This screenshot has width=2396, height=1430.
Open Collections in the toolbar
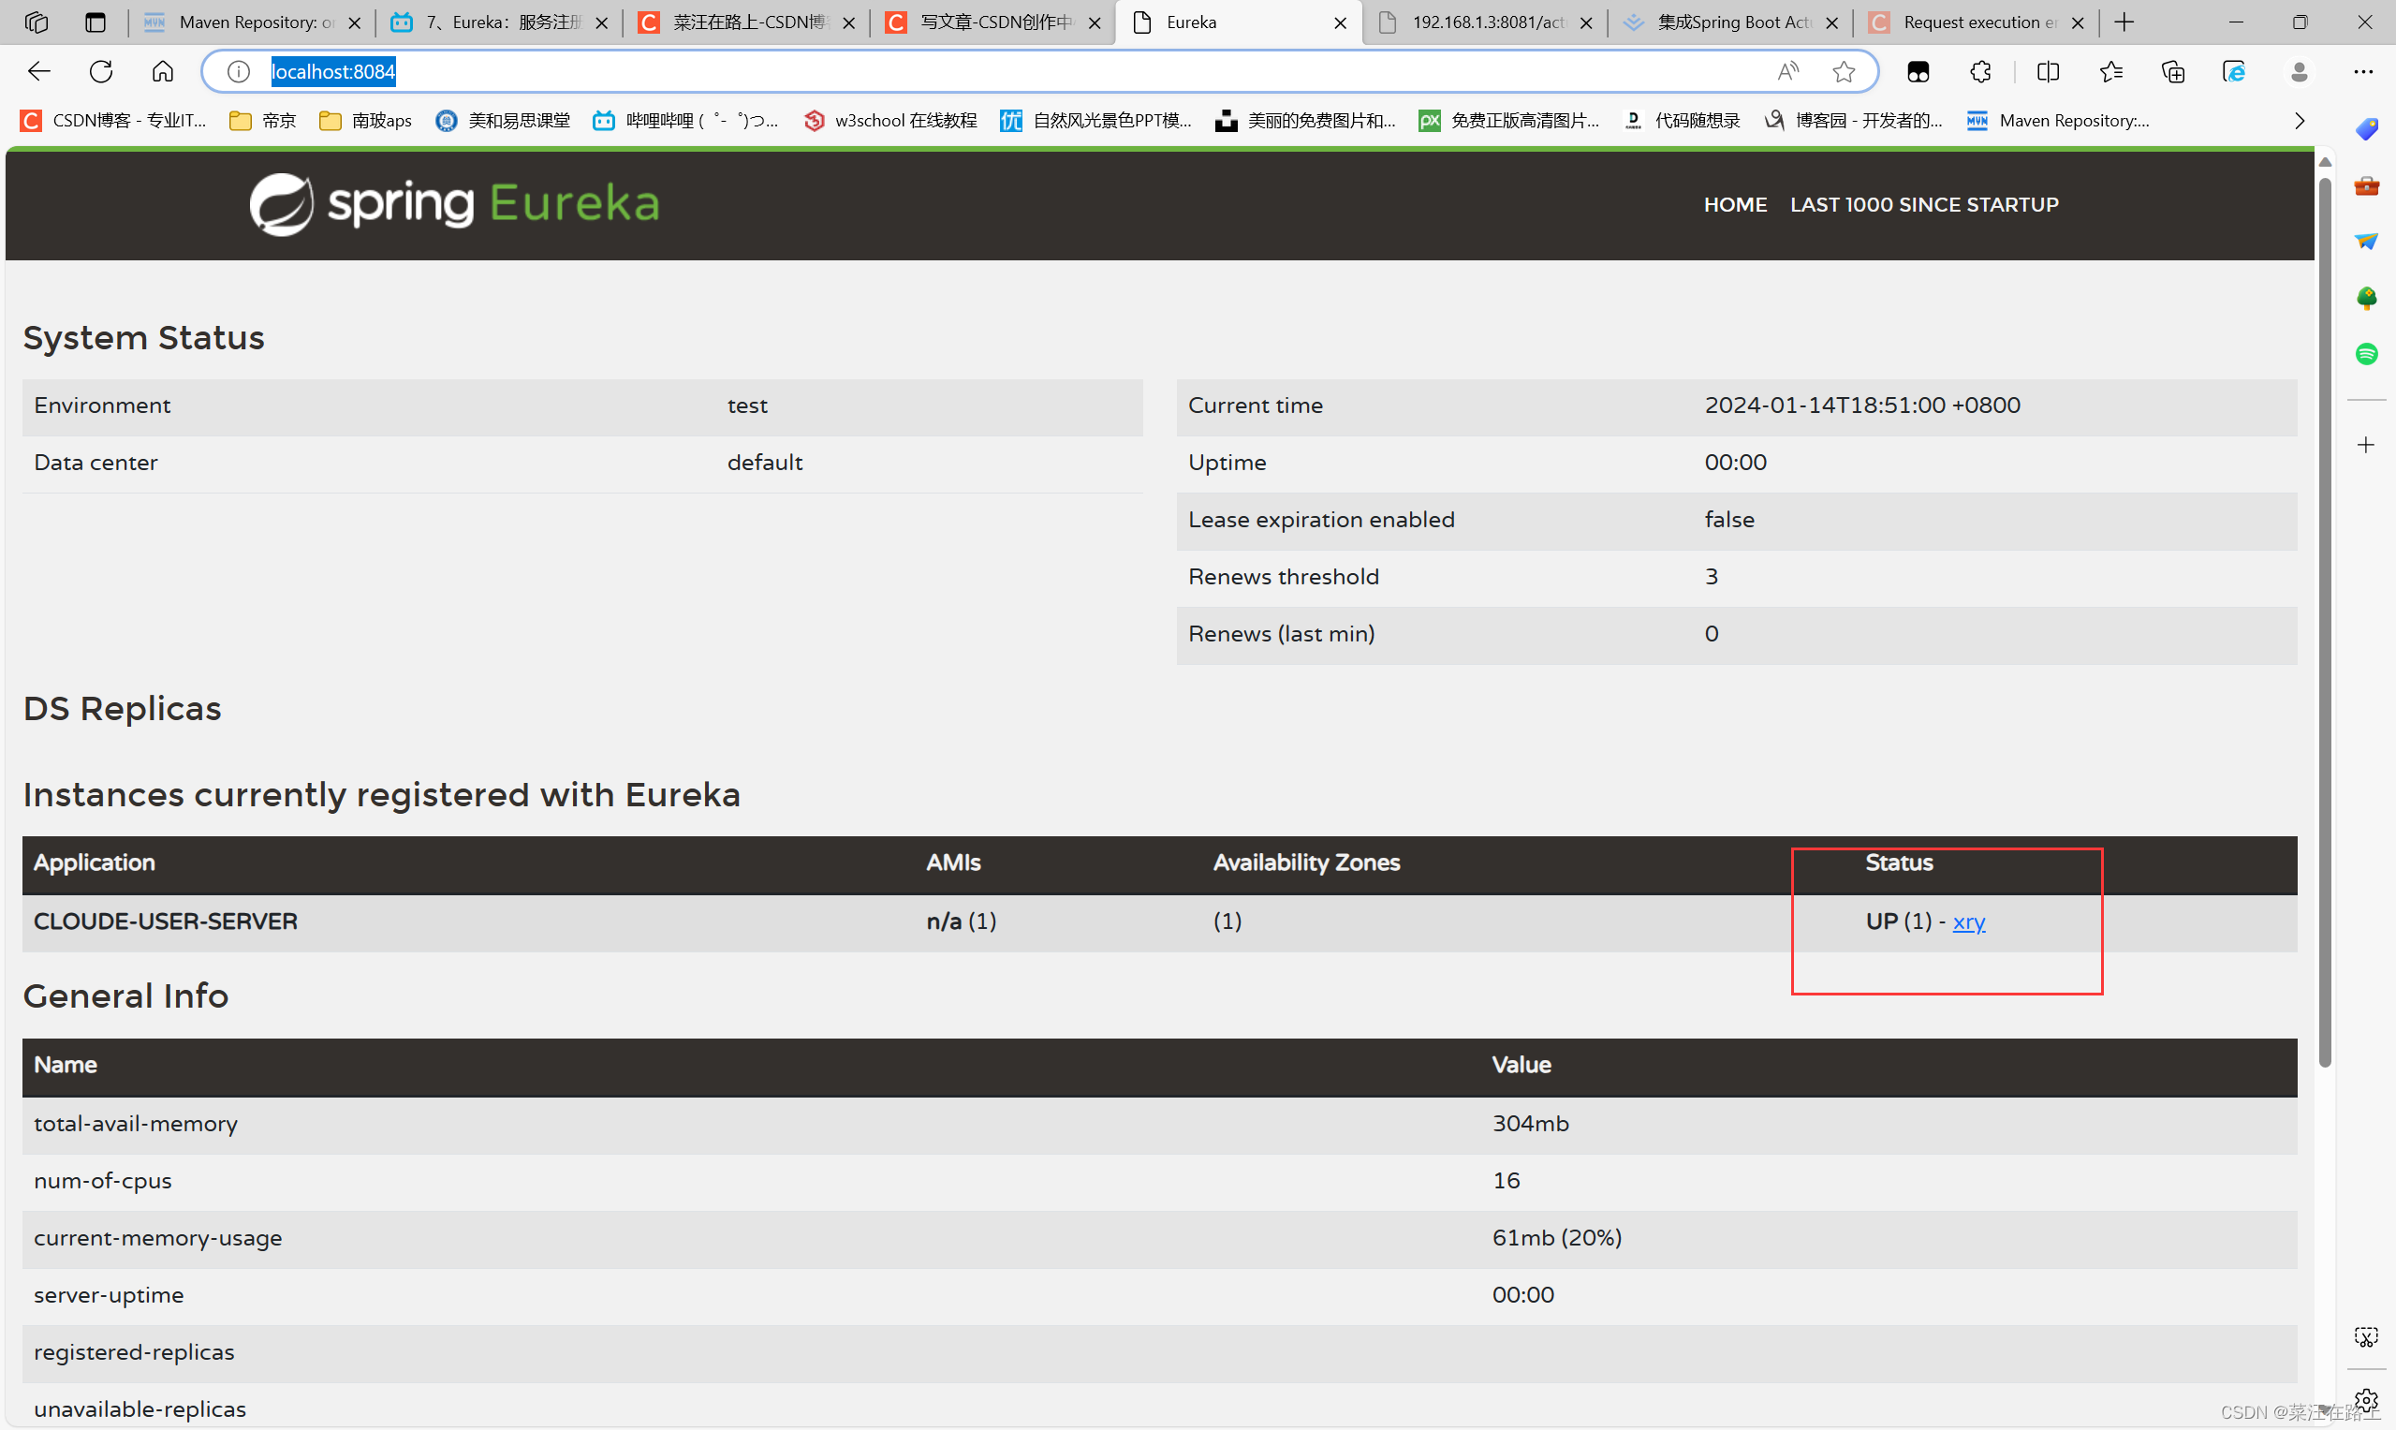[2173, 71]
